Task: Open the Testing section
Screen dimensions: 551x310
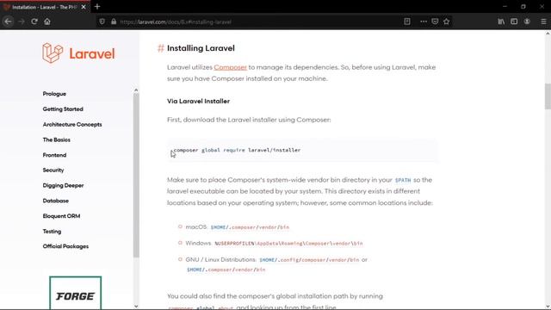Action: (x=52, y=232)
